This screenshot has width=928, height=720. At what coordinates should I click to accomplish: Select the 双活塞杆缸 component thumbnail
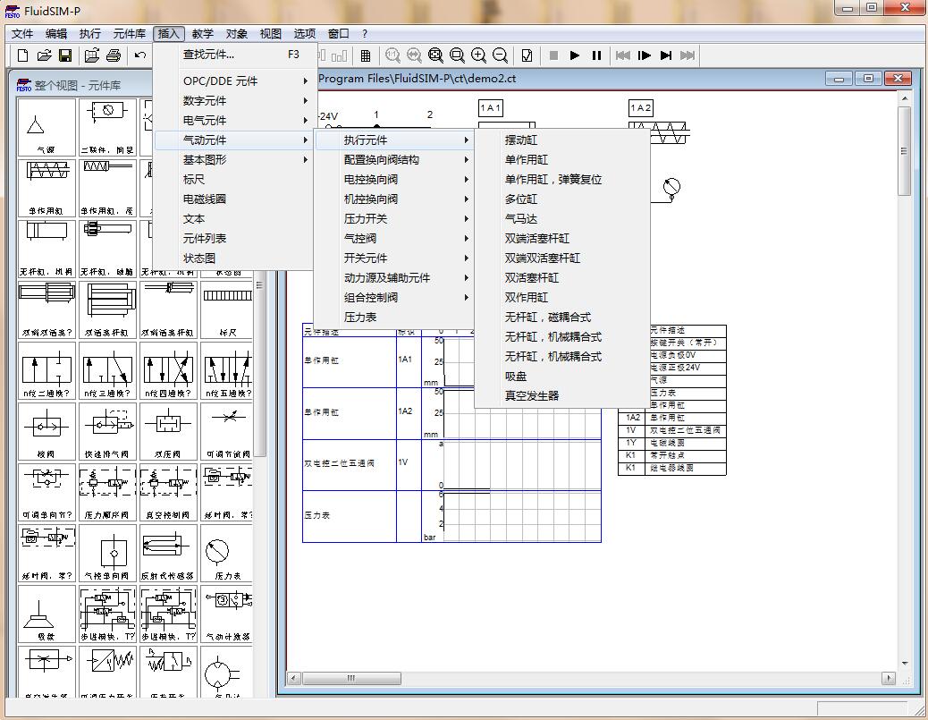coord(107,310)
